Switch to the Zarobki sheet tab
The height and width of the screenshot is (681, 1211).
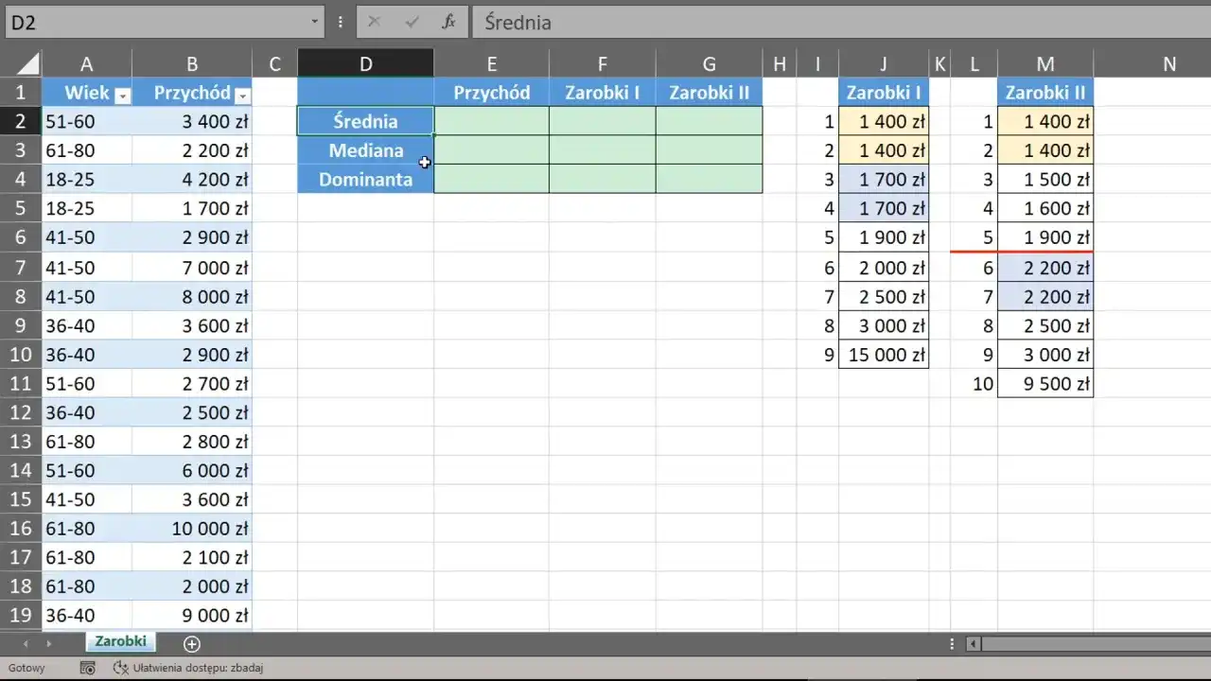[x=121, y=641]
